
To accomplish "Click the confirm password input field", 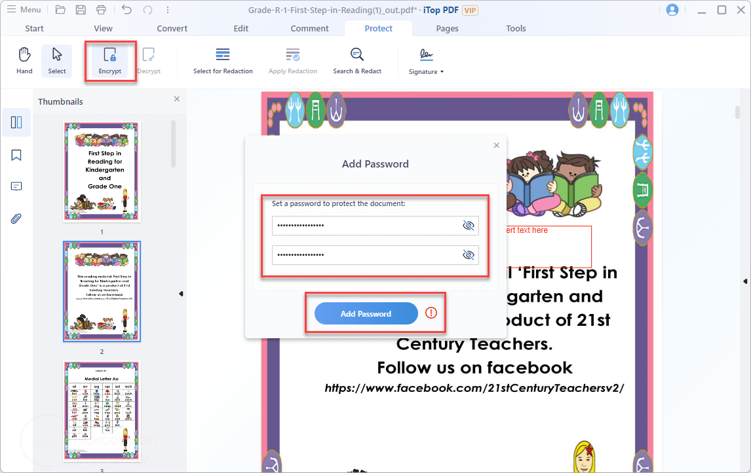I will tap(375, 255).
